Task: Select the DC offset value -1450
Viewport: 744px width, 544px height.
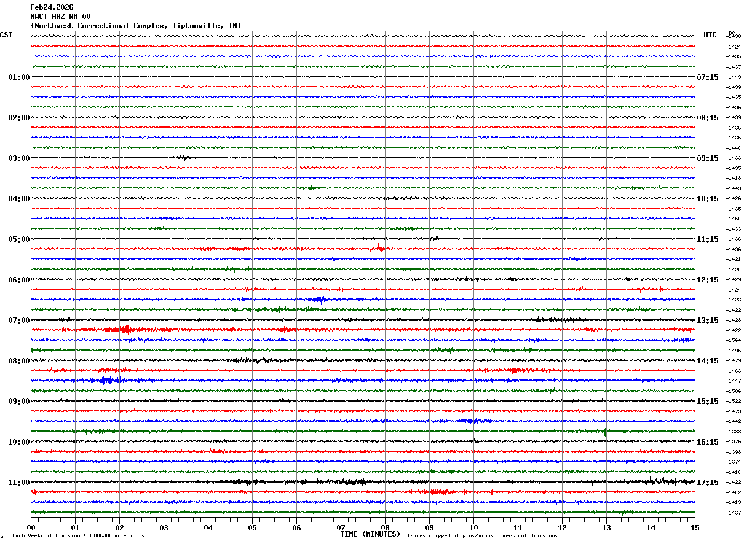Action: tap(733, 219)
